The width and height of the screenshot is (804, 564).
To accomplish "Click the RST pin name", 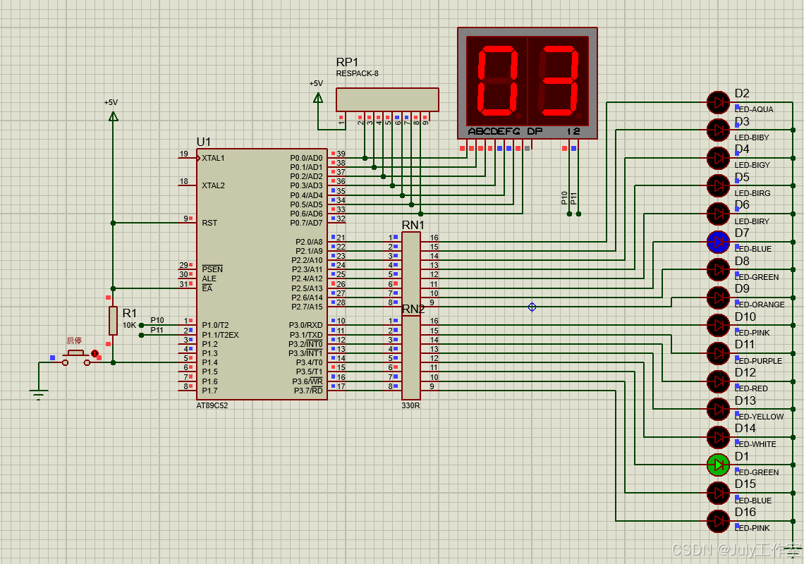I will 209,223.
